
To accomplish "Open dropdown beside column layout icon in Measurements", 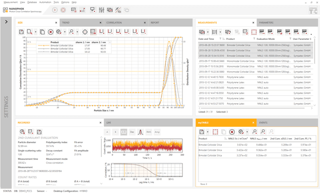I will pos(220,32).
